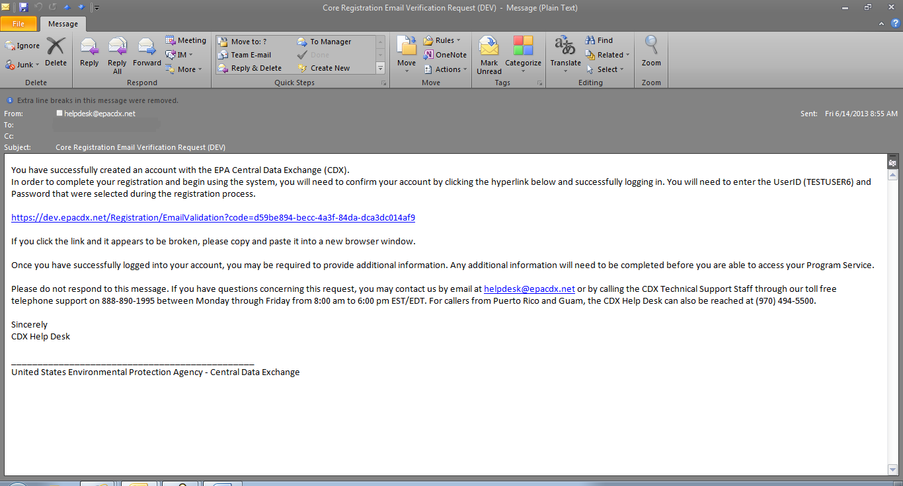Click the 'United States Environmental Protection Agency' footer line
This screenshot has height=486, width=903.
[x=155, y=372]
